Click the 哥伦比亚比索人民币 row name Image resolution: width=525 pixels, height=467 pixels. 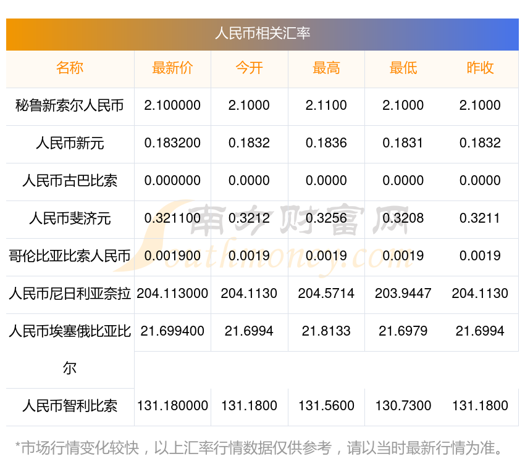click(x=70, y=256)
